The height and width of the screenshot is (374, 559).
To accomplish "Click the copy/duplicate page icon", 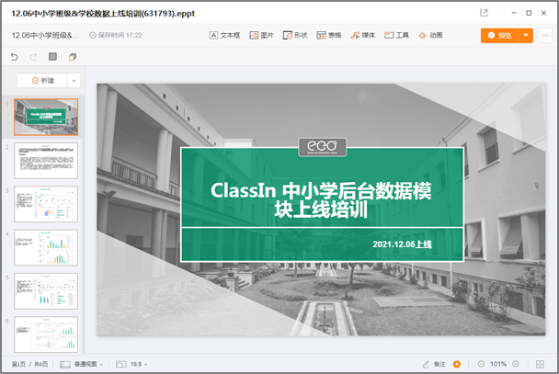I will pos(73,57).
